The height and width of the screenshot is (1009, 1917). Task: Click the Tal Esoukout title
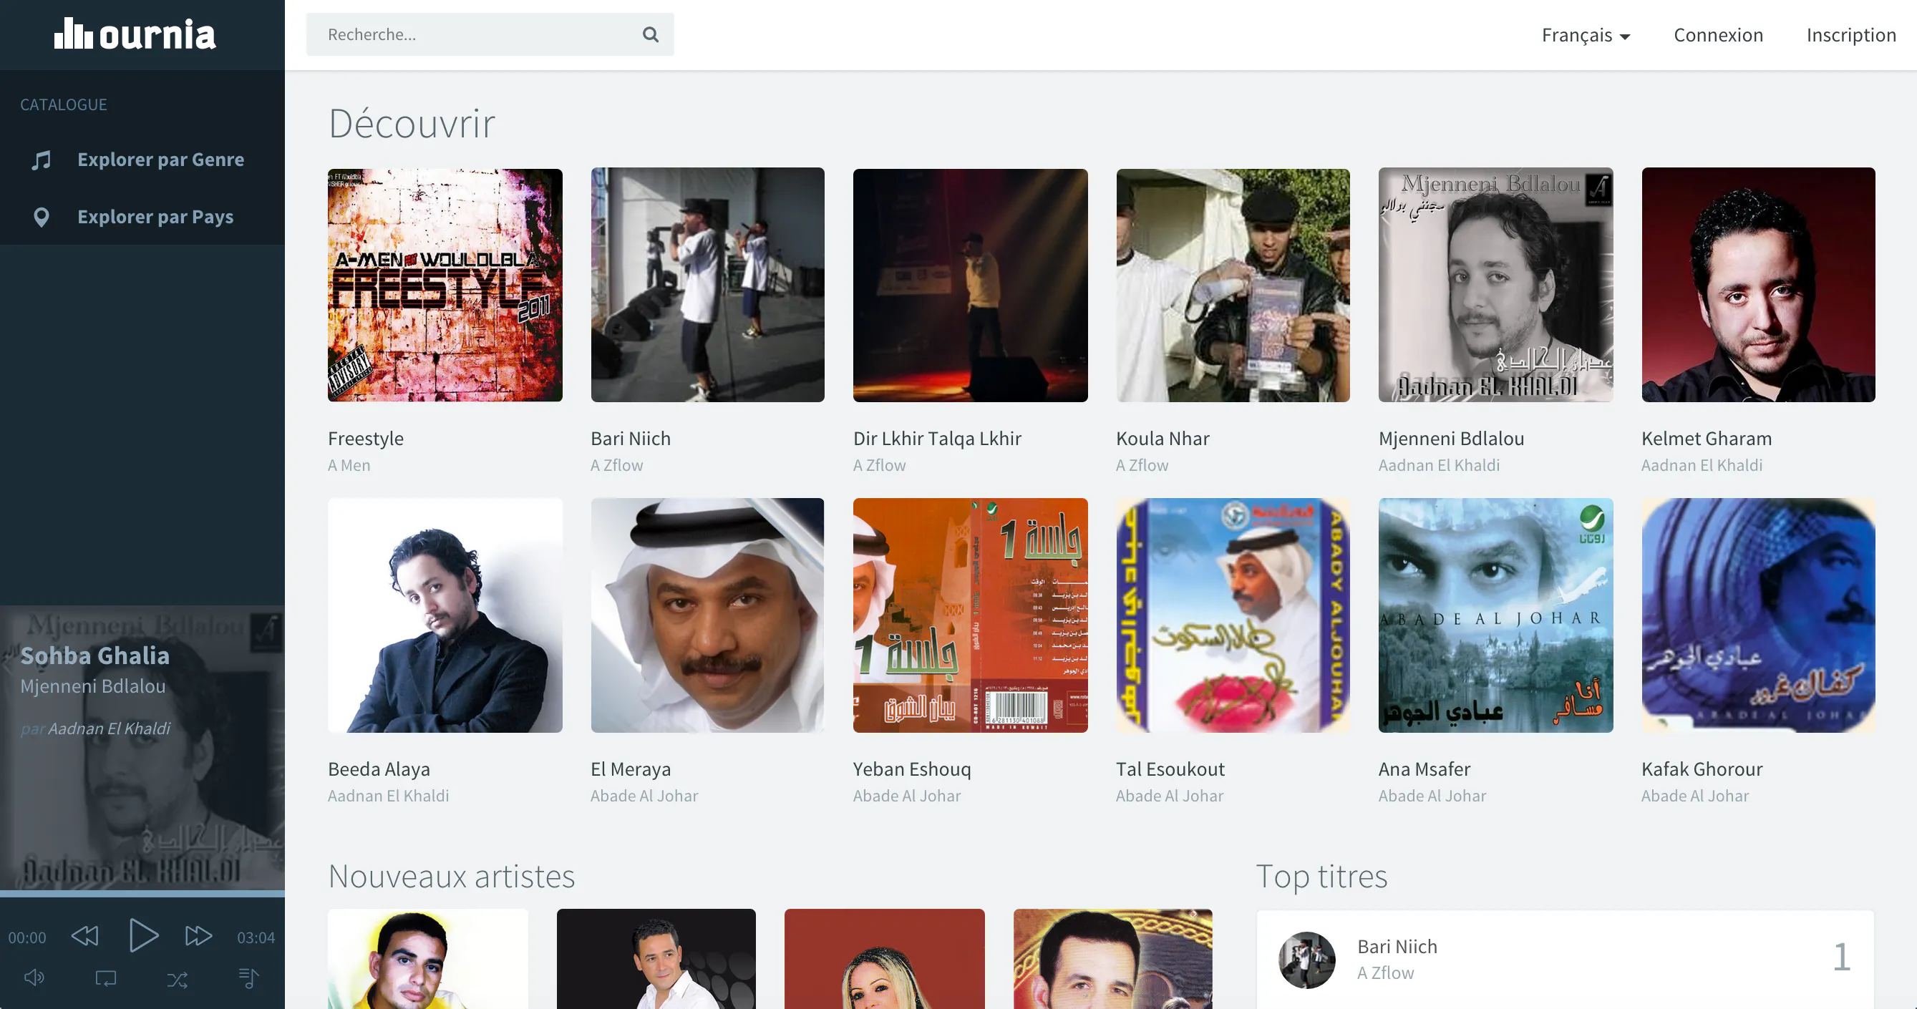[1170, 769]
